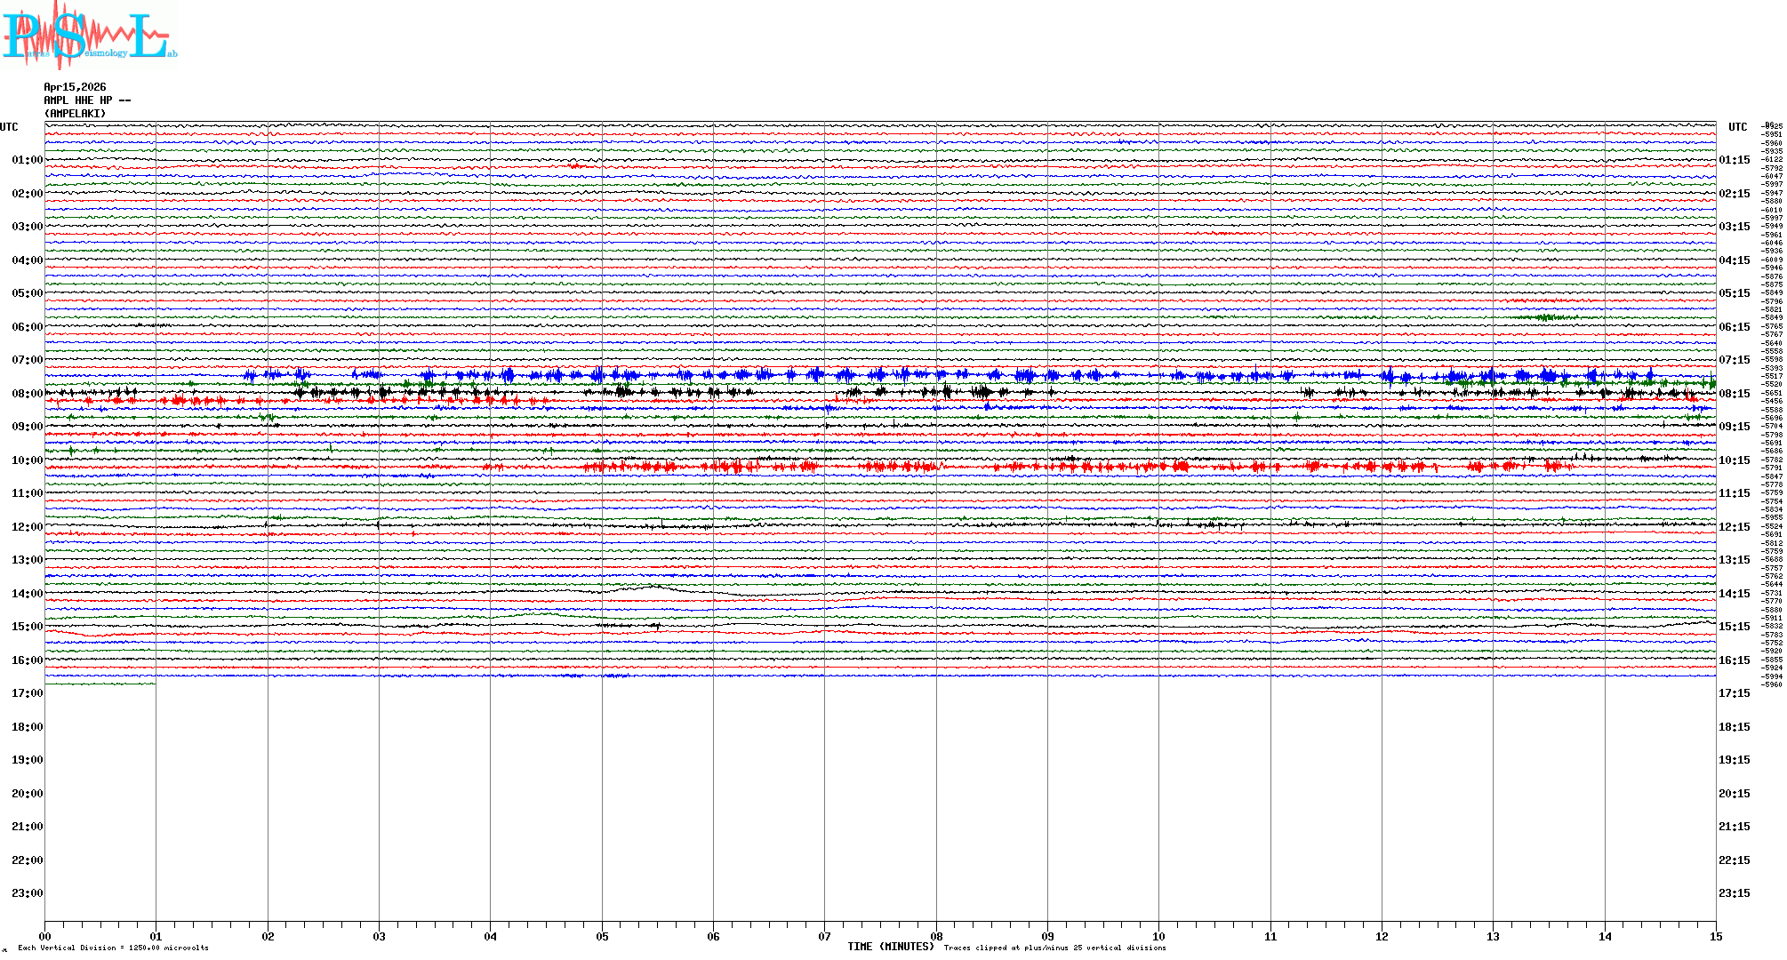Click the UTC label at top left
Viewport: 1787px width, 960px height.
point(9,127)
